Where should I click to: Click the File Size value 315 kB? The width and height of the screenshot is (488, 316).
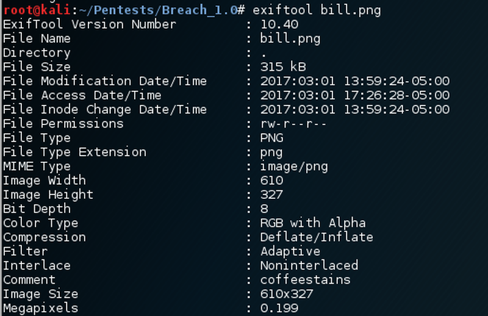click(282, 66)
